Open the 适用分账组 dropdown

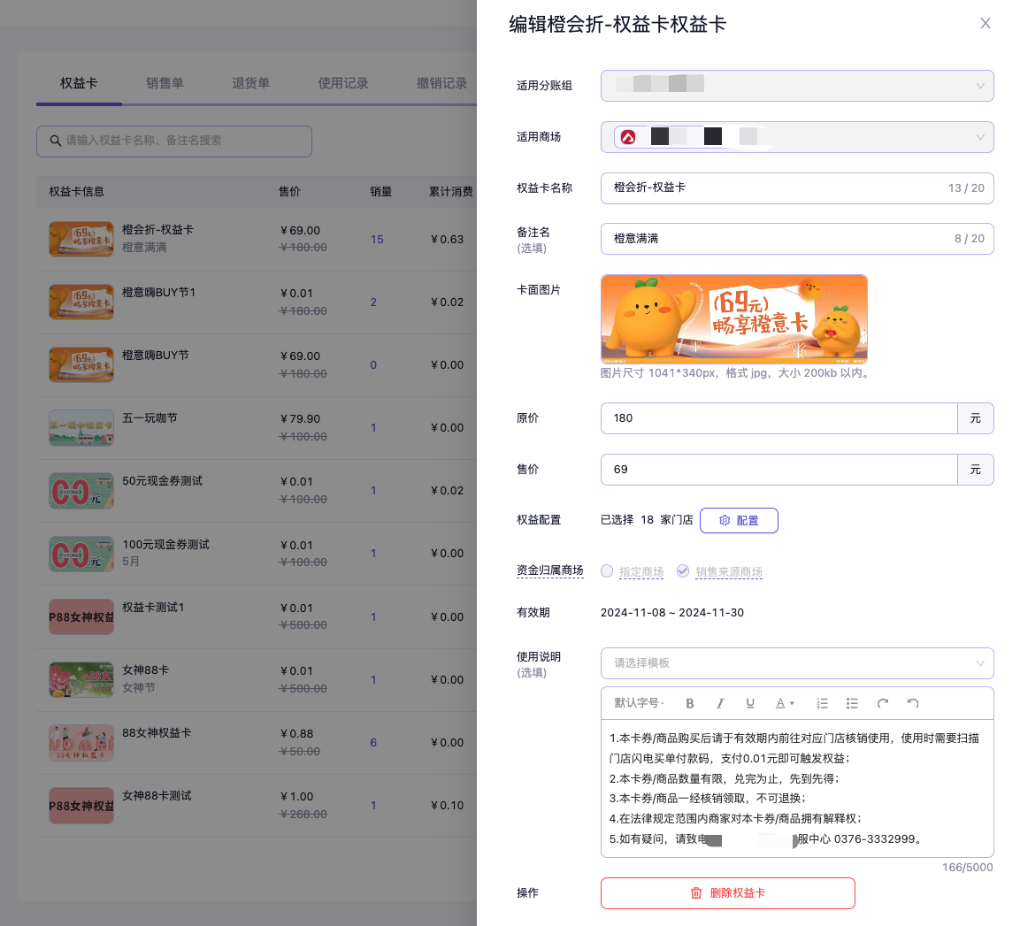coord(796,86)
